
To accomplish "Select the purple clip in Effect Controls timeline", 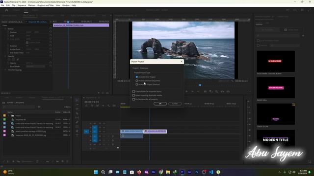I will 81,25.
